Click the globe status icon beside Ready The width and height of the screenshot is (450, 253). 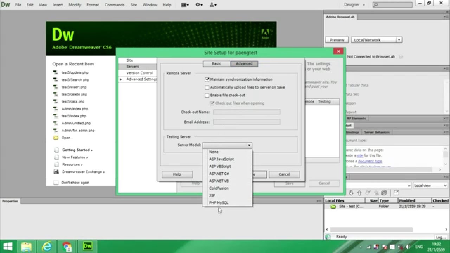(x=328, y=237)
